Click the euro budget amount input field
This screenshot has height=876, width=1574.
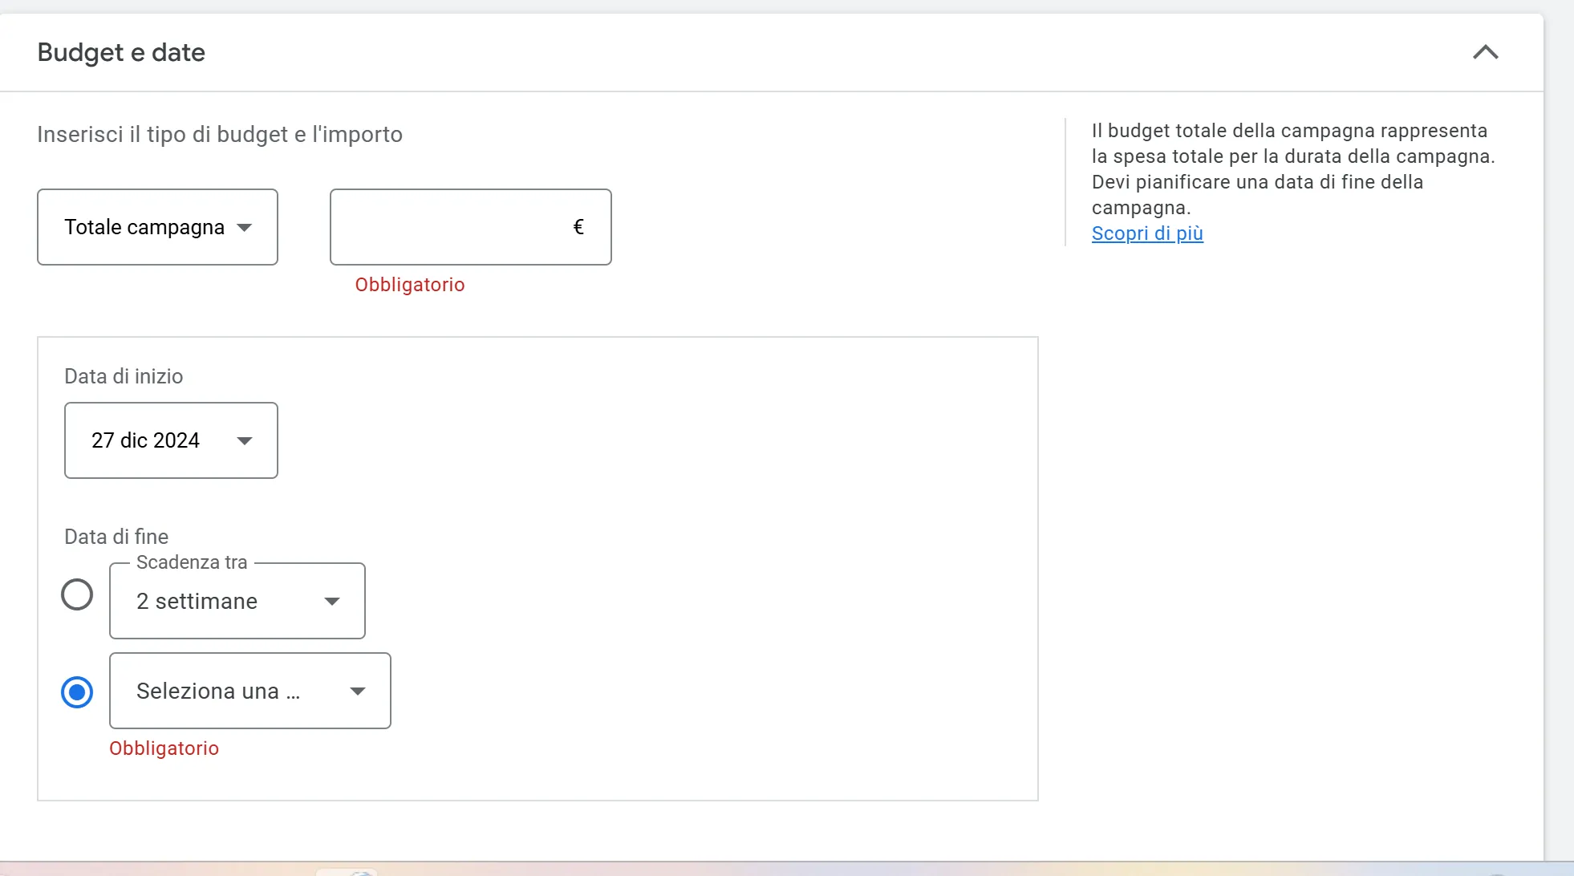(x=457, y=227)
